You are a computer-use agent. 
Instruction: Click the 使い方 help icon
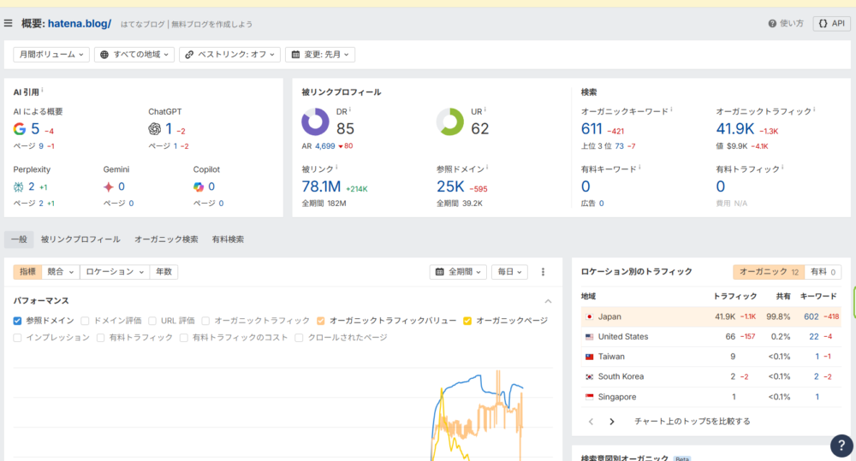(772, 24)
